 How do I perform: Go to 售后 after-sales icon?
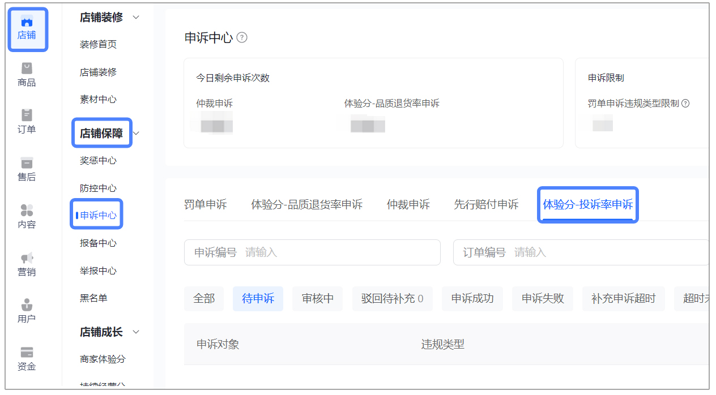point(27,163)
